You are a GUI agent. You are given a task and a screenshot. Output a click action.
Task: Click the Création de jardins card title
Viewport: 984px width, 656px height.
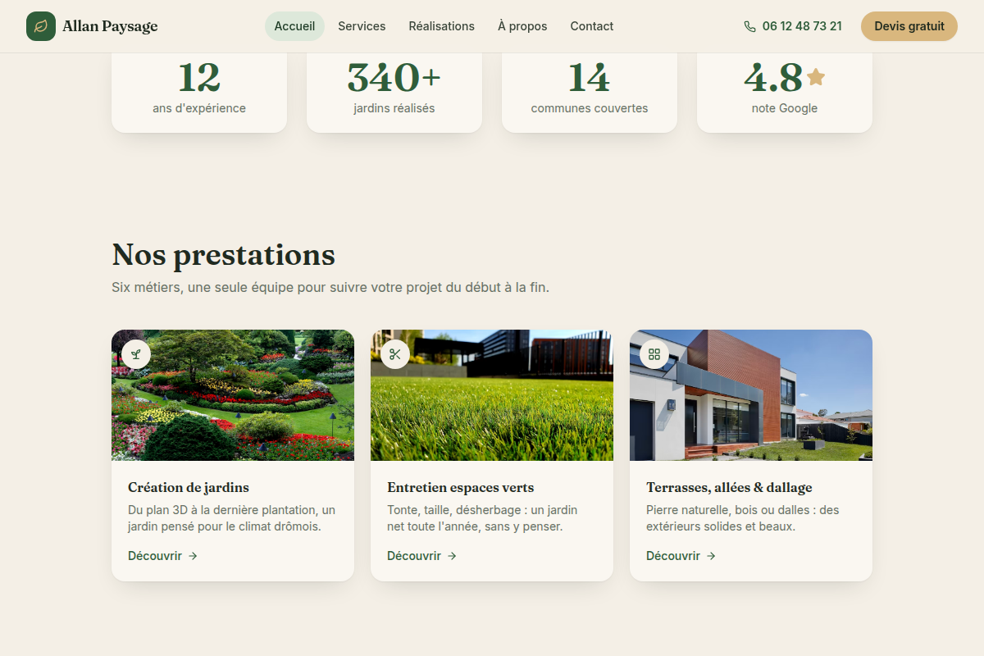189,488
